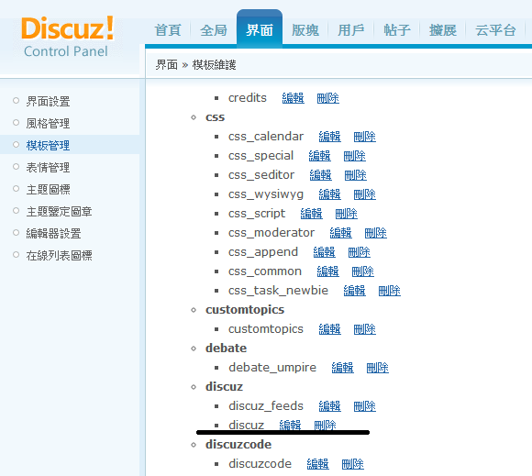Edit the css_special template

(319, 156)
